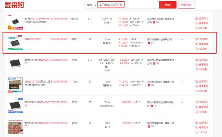Screen dimensions: 222x137
Task: Select the ¥0.9000 price text
Action: click(127, 102)
